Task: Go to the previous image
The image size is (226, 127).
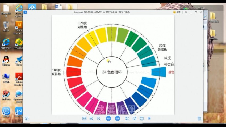Action: click(x=108, y=119)
